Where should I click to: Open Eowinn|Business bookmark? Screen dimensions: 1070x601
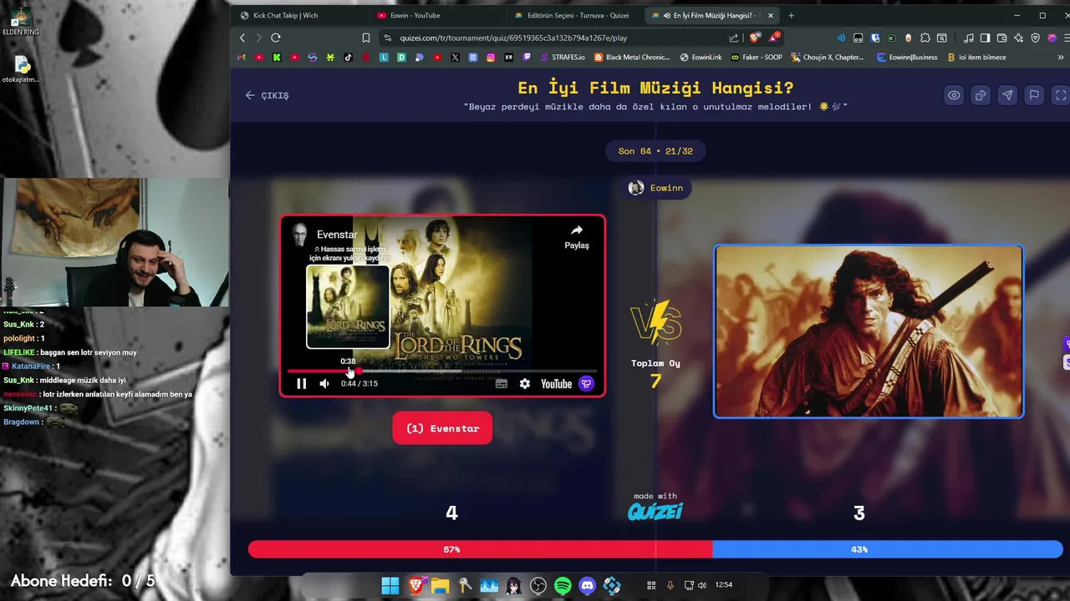[x=907, y=58]
